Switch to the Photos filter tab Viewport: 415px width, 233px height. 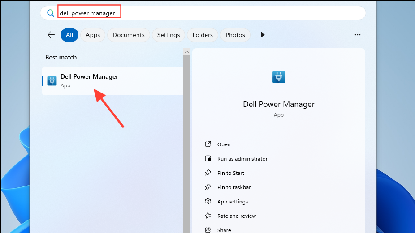coord(235,35)
